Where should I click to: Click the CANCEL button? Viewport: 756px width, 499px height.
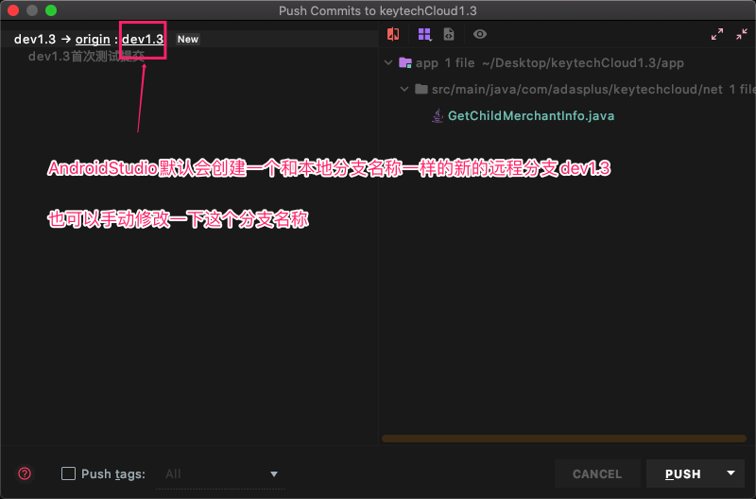coord(597,473)
